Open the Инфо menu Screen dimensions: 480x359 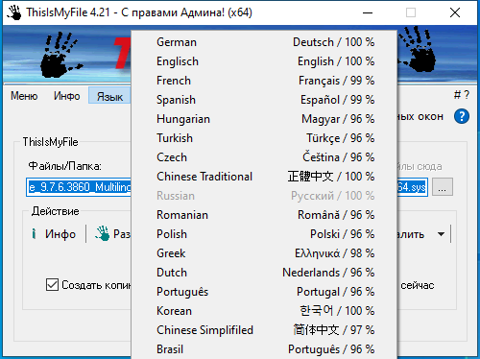(66, 96)
